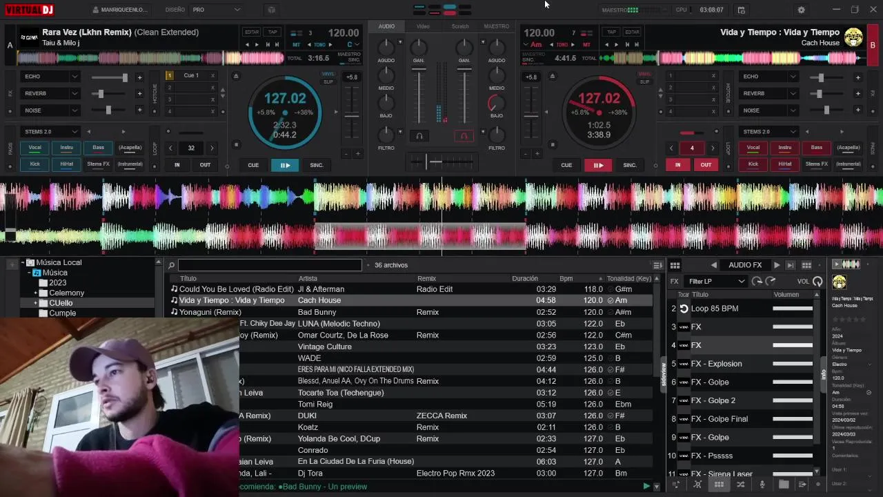Toggle HiHat stem pad on deck A
883x497 pixels.
coord(67,164)
